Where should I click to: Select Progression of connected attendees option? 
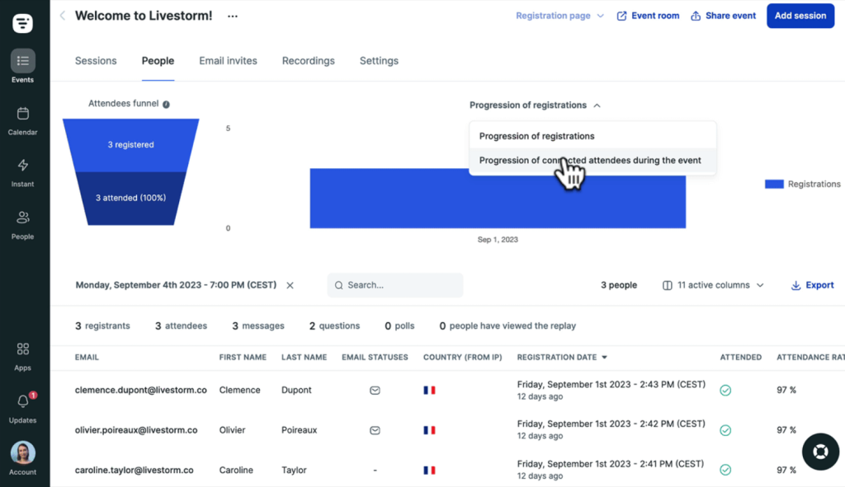tap(590, 161)
